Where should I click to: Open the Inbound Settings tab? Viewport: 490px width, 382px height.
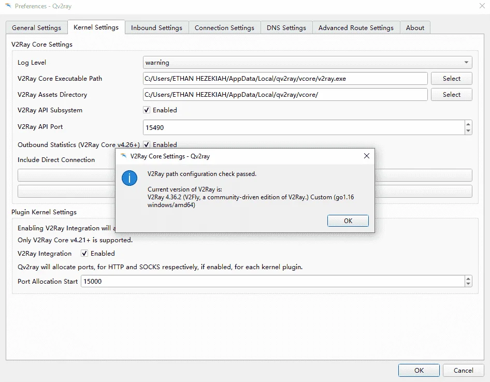point(156,28)
